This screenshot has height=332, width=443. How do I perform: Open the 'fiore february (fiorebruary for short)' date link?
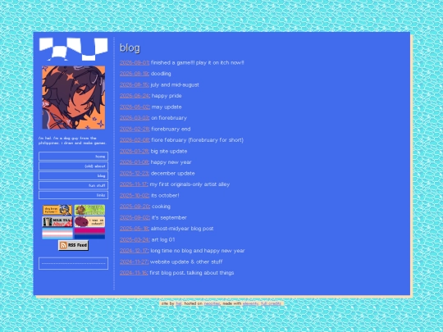135,140
